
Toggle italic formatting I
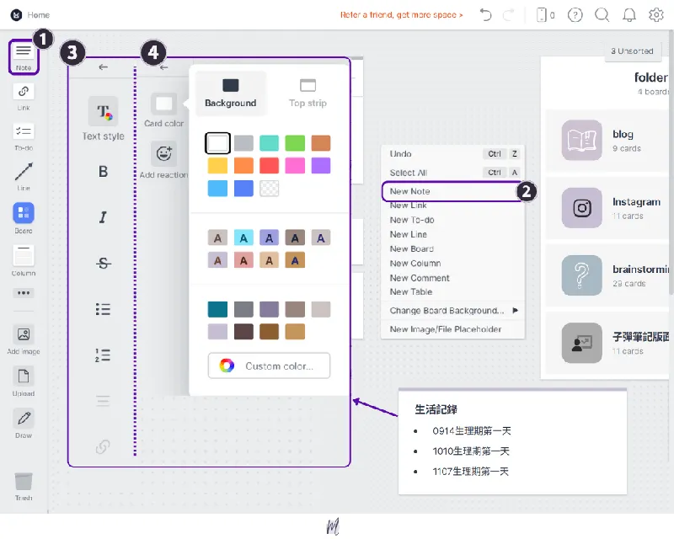coord(103,217)
